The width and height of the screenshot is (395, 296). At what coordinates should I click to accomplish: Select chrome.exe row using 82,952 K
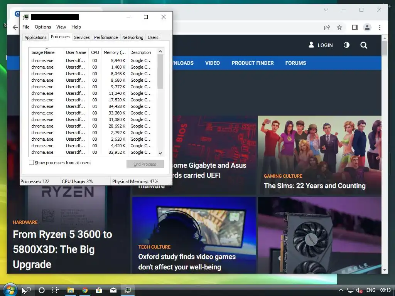[x=93, y=152]
